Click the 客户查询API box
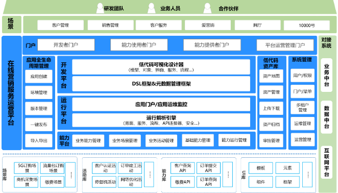This screenshot has height=193, width=338. pos(183,168)
